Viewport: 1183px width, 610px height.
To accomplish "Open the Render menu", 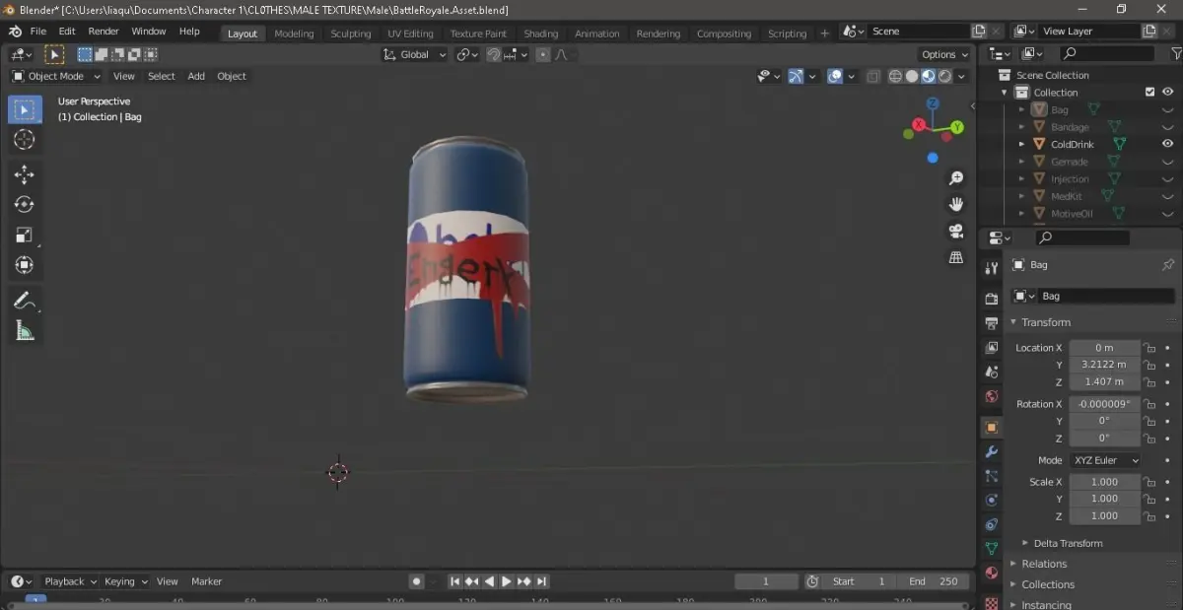I will 104,32.
